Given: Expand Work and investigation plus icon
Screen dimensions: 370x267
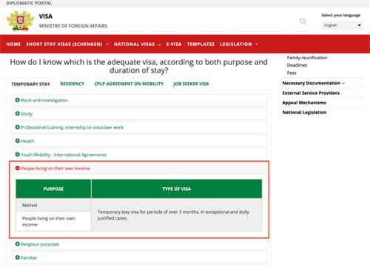Looking at the screenshot, I should click(17, 100).
